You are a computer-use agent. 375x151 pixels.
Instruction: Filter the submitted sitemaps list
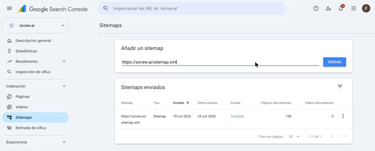point(340,86)
